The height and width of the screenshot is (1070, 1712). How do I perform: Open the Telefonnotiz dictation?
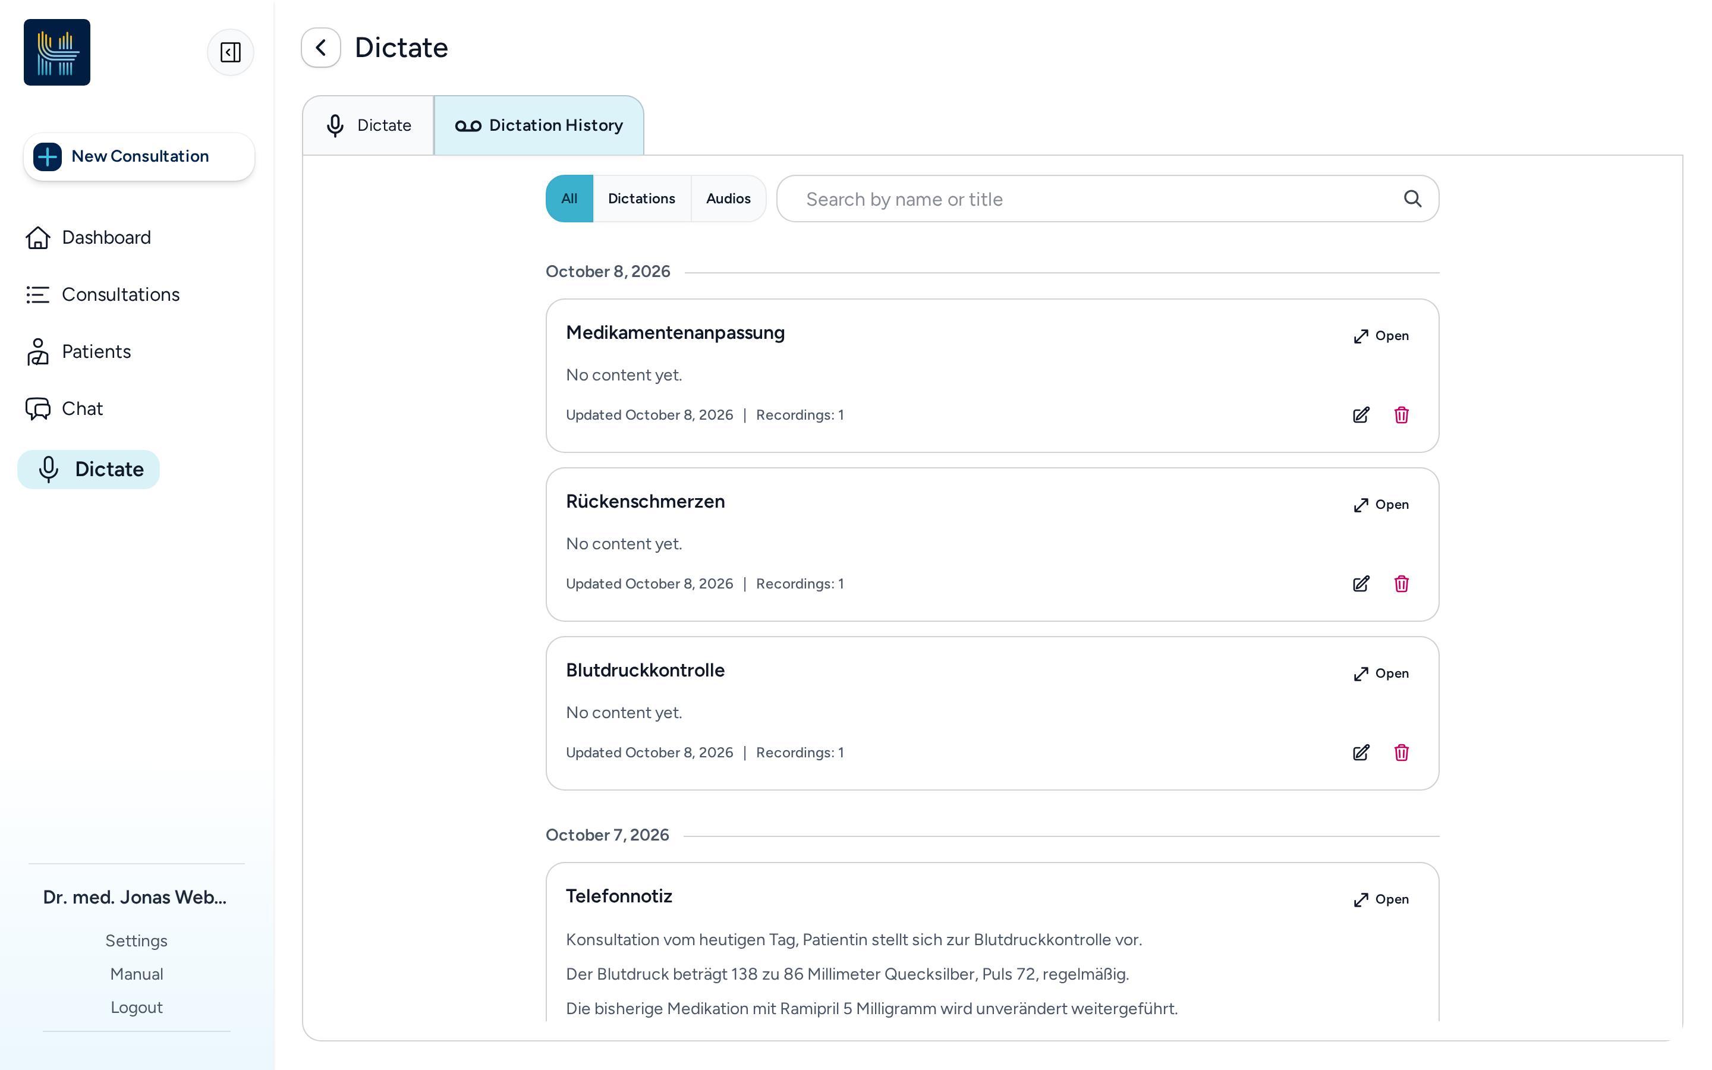(x=1381, y=899)
